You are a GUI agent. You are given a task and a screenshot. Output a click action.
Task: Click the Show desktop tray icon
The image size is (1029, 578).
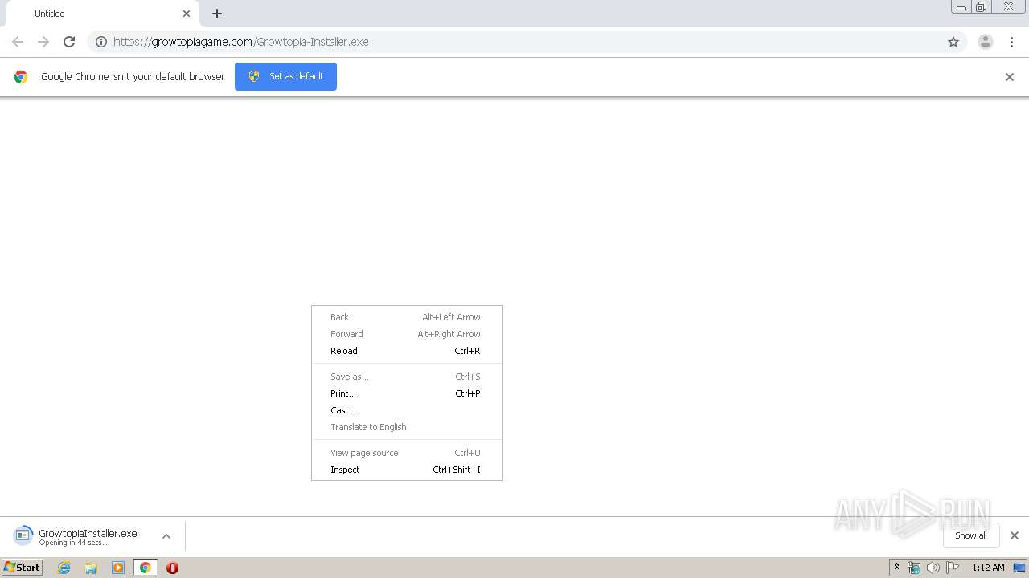coord(1019,568)
